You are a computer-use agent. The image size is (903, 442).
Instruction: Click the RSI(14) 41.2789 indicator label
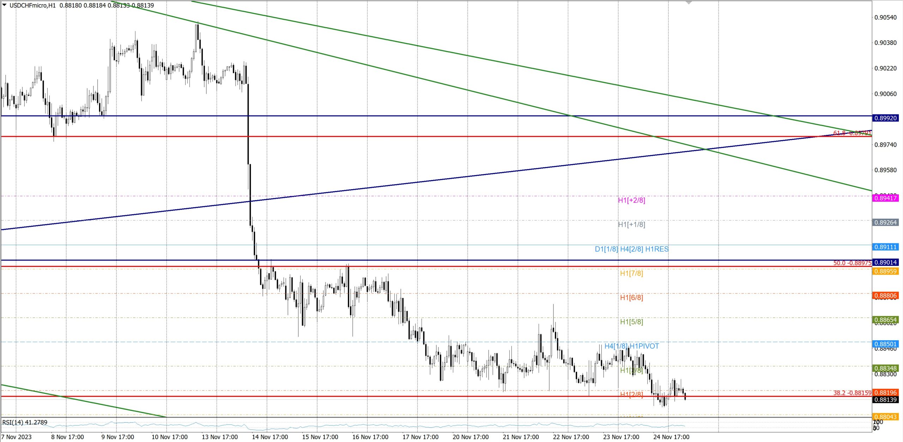pyautogui.click(x=25, y=422)
